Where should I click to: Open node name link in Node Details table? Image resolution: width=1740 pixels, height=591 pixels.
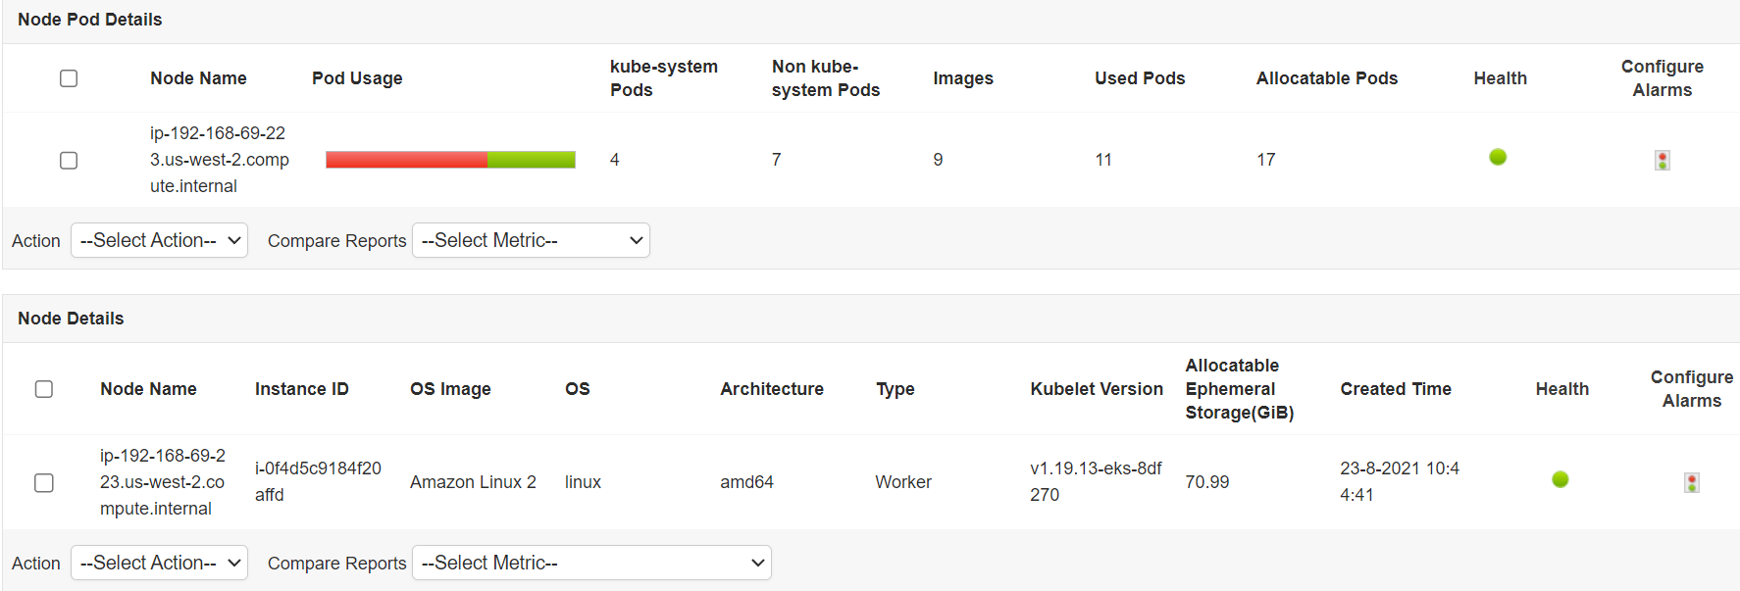[x=162, y=482]
